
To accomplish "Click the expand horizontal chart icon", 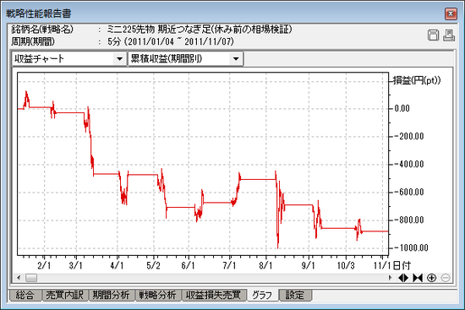I will (403, 278).
